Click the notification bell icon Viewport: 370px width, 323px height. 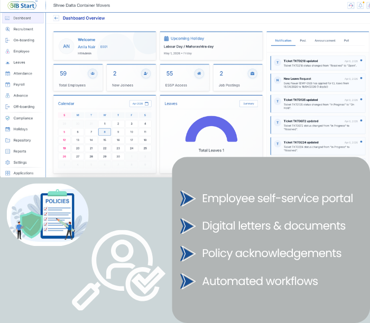point(360,5)
